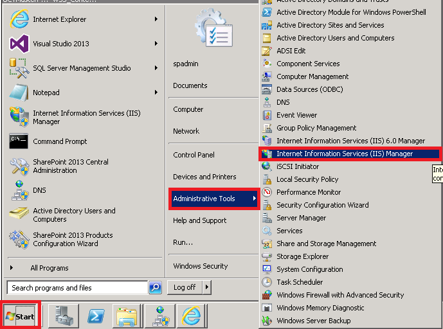Screen dimensions: 443x329
Task: Click the Search programs and files box
Action: click(x=77, y=288)
